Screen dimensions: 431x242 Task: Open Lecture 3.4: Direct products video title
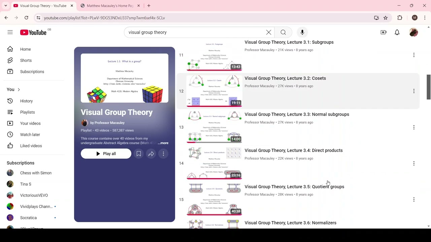(x=294, y=151)
